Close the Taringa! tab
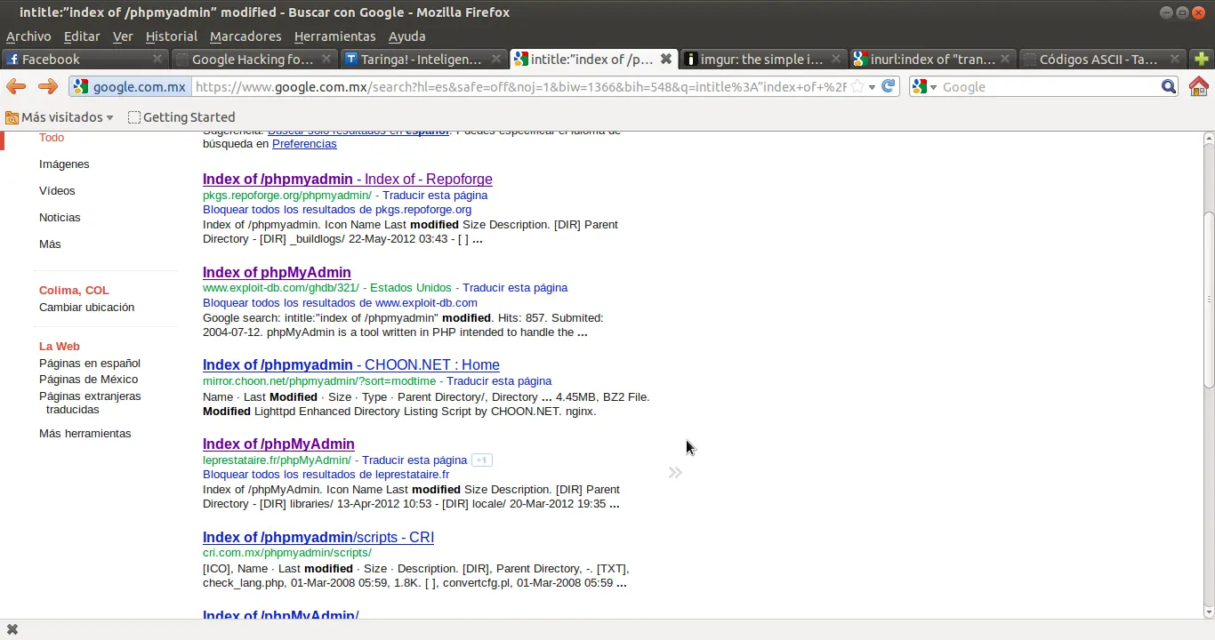This screenshot has width=1215, height=640. pyautogui.click(x=495, y=59)
